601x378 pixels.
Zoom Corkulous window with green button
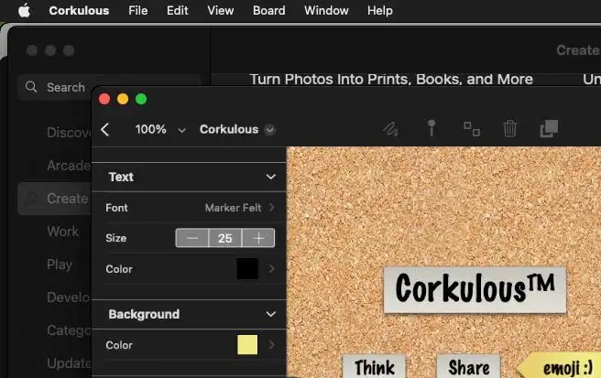141,99
